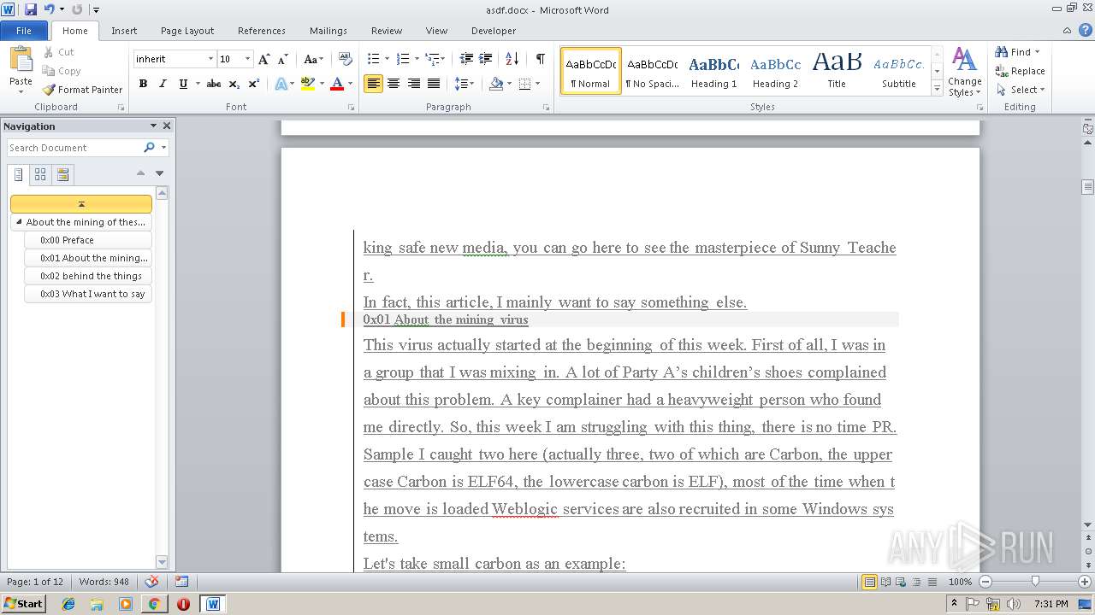1095x615 pixels.
Task: Expand the Styles gallery
Action: pos(938,88)
